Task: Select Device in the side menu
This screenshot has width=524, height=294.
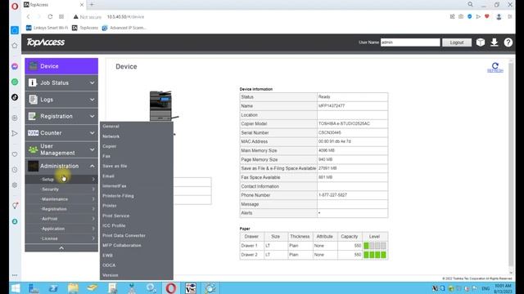Action: click(61, 66)
